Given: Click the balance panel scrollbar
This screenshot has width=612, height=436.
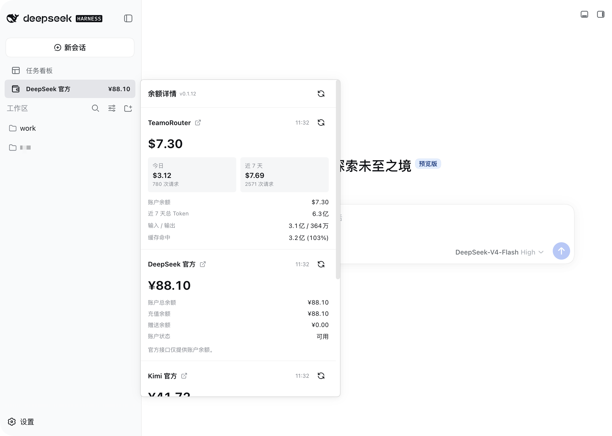Looking at the screenshot, I should point(338,180).
